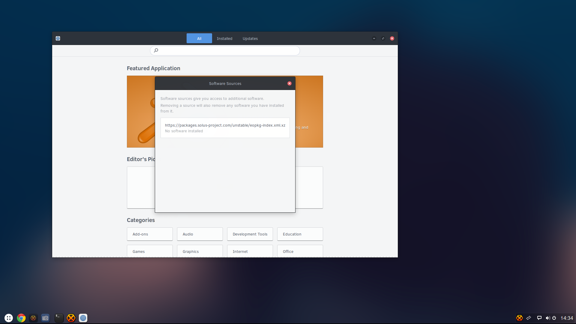Close the Software Center window

tap(392, 38)
